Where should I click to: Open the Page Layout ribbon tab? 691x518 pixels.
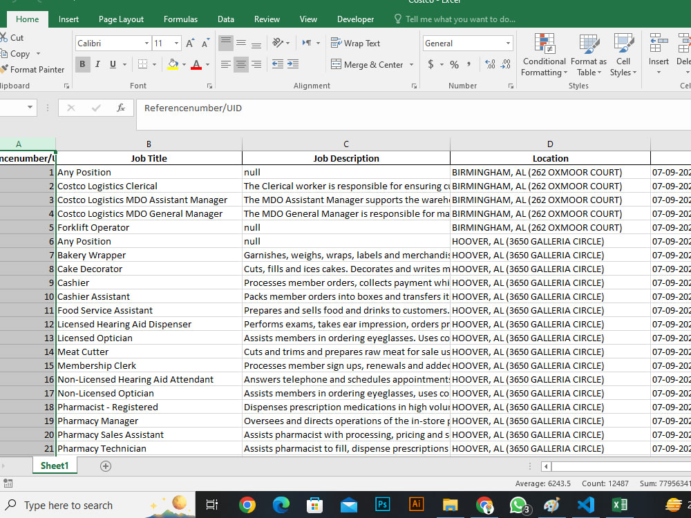[121, 19]
